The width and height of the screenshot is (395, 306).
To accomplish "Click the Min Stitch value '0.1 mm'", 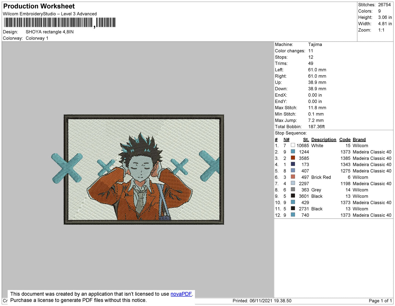I will click(316, 114).
